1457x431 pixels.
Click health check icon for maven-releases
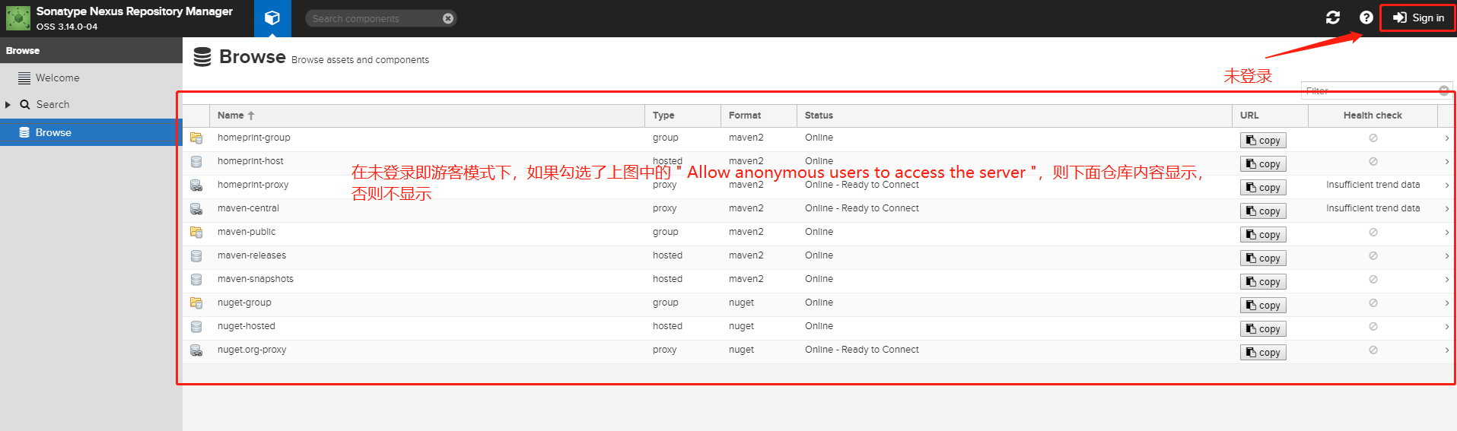1373,256
